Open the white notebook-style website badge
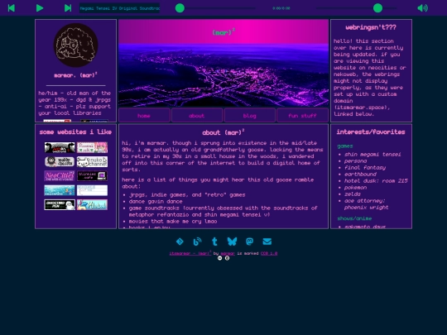The image size is (447, 335). 92,190
